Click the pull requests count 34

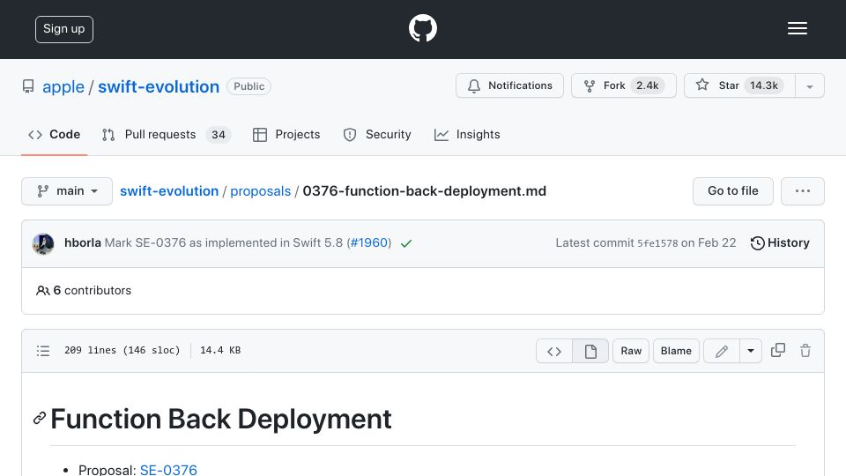[219, 134]
